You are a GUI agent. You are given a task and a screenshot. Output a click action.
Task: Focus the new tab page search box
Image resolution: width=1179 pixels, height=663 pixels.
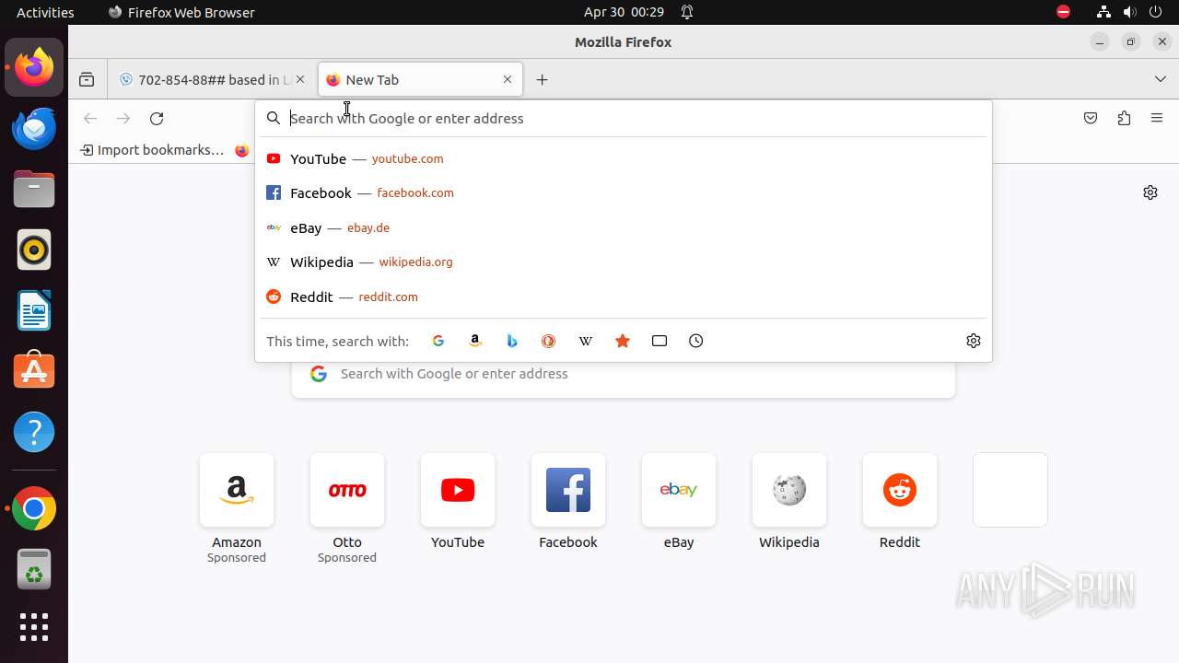[624, 374]
